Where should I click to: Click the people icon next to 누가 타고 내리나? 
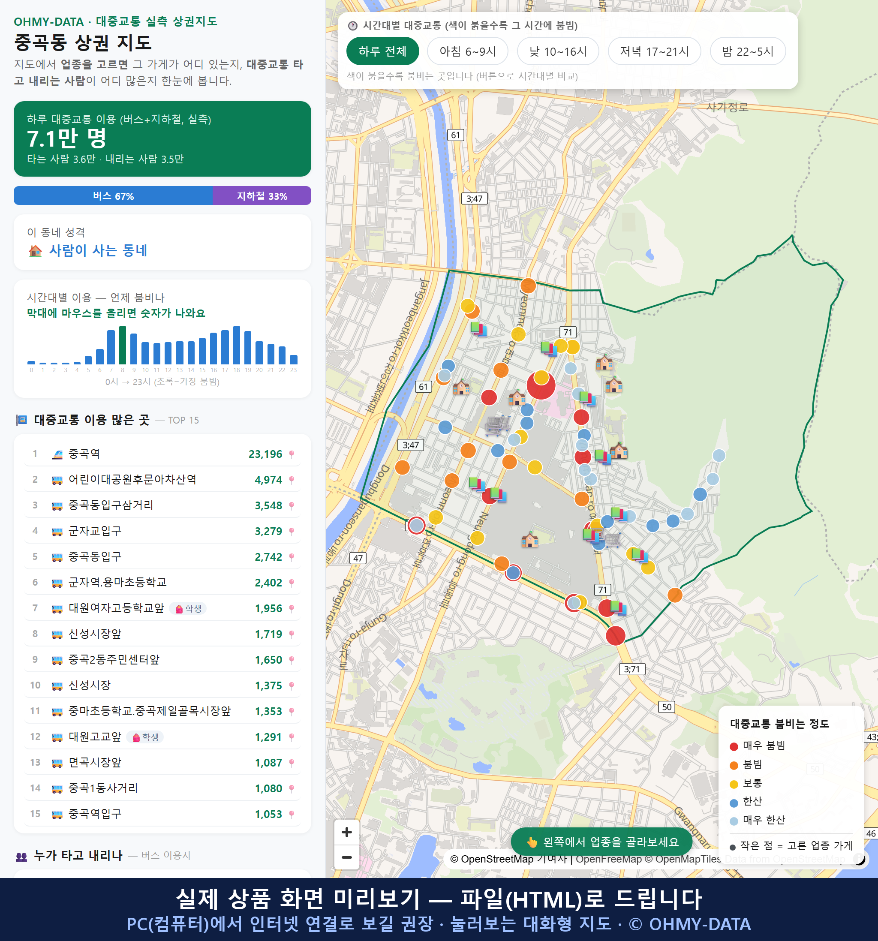(x=21, y=856)
